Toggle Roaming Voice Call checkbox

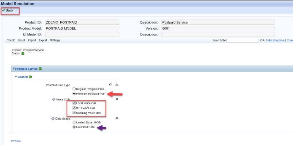(74, 113)
